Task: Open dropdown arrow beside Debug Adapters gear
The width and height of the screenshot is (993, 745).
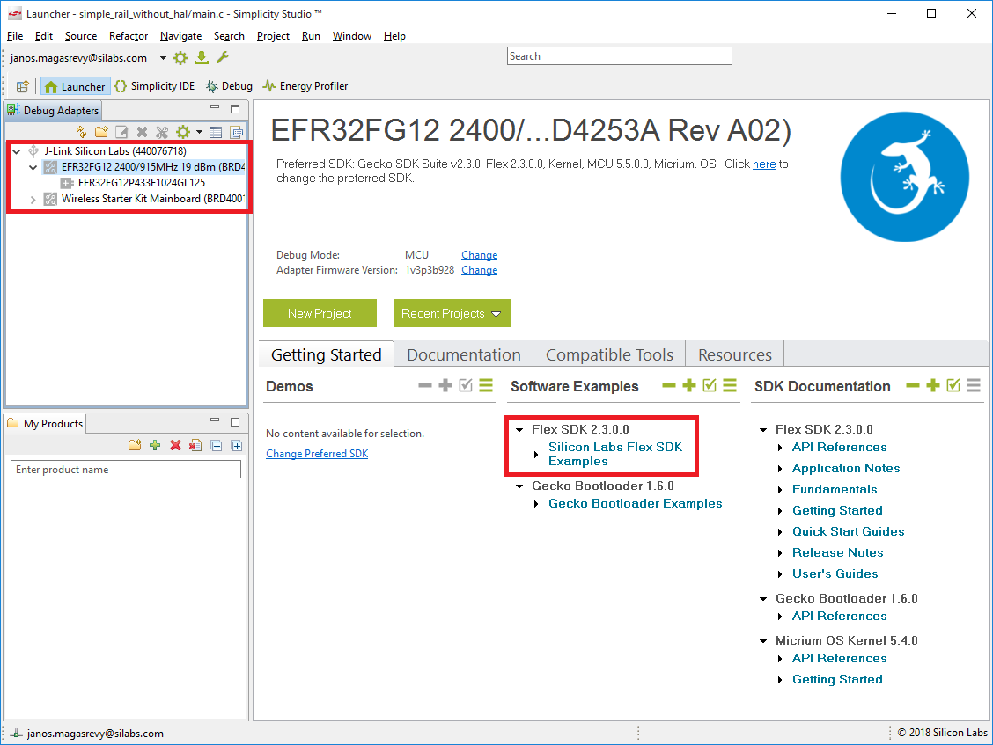Action: pyautogui.click(x=199, y=132)
